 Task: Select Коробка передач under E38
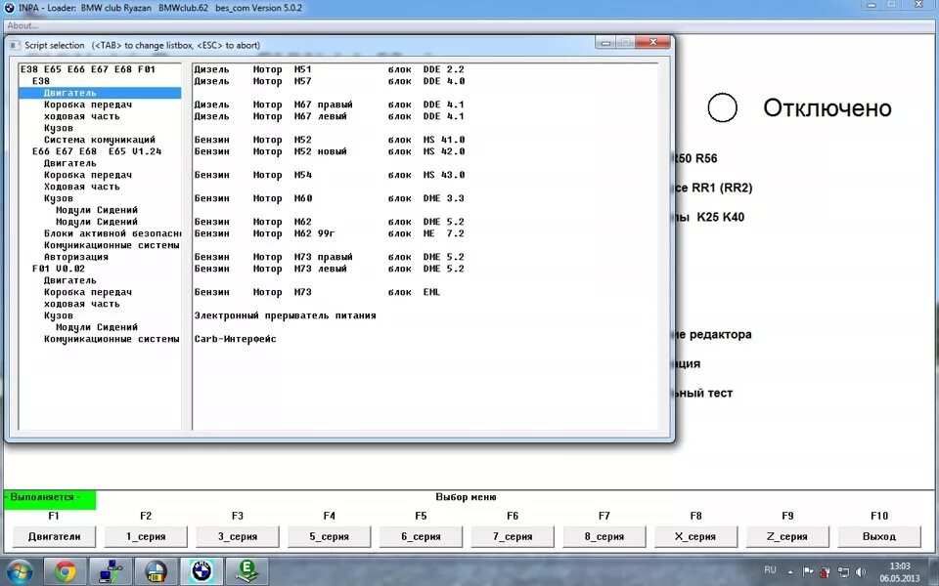[87, 105]
